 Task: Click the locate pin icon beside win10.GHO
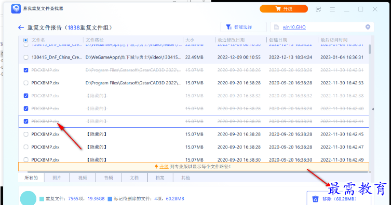pos(368,27)
